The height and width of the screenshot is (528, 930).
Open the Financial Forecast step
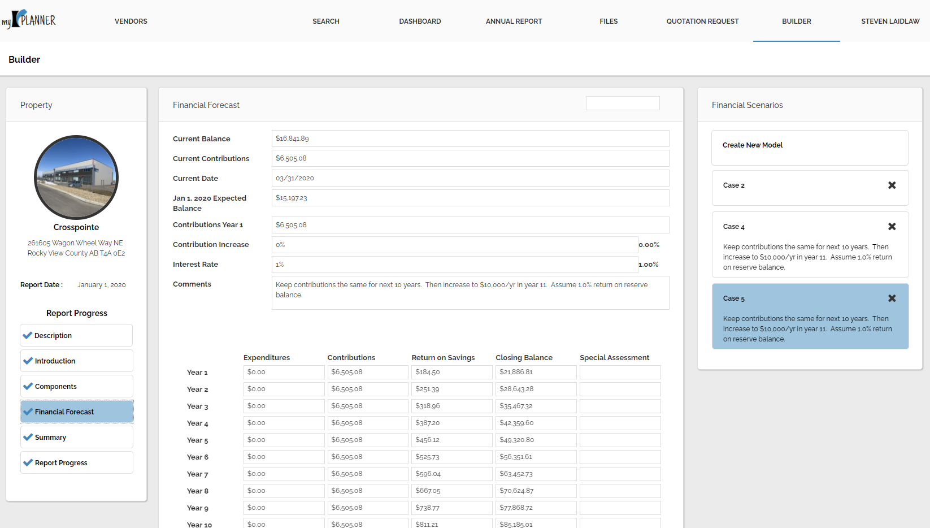click(77, 412)
